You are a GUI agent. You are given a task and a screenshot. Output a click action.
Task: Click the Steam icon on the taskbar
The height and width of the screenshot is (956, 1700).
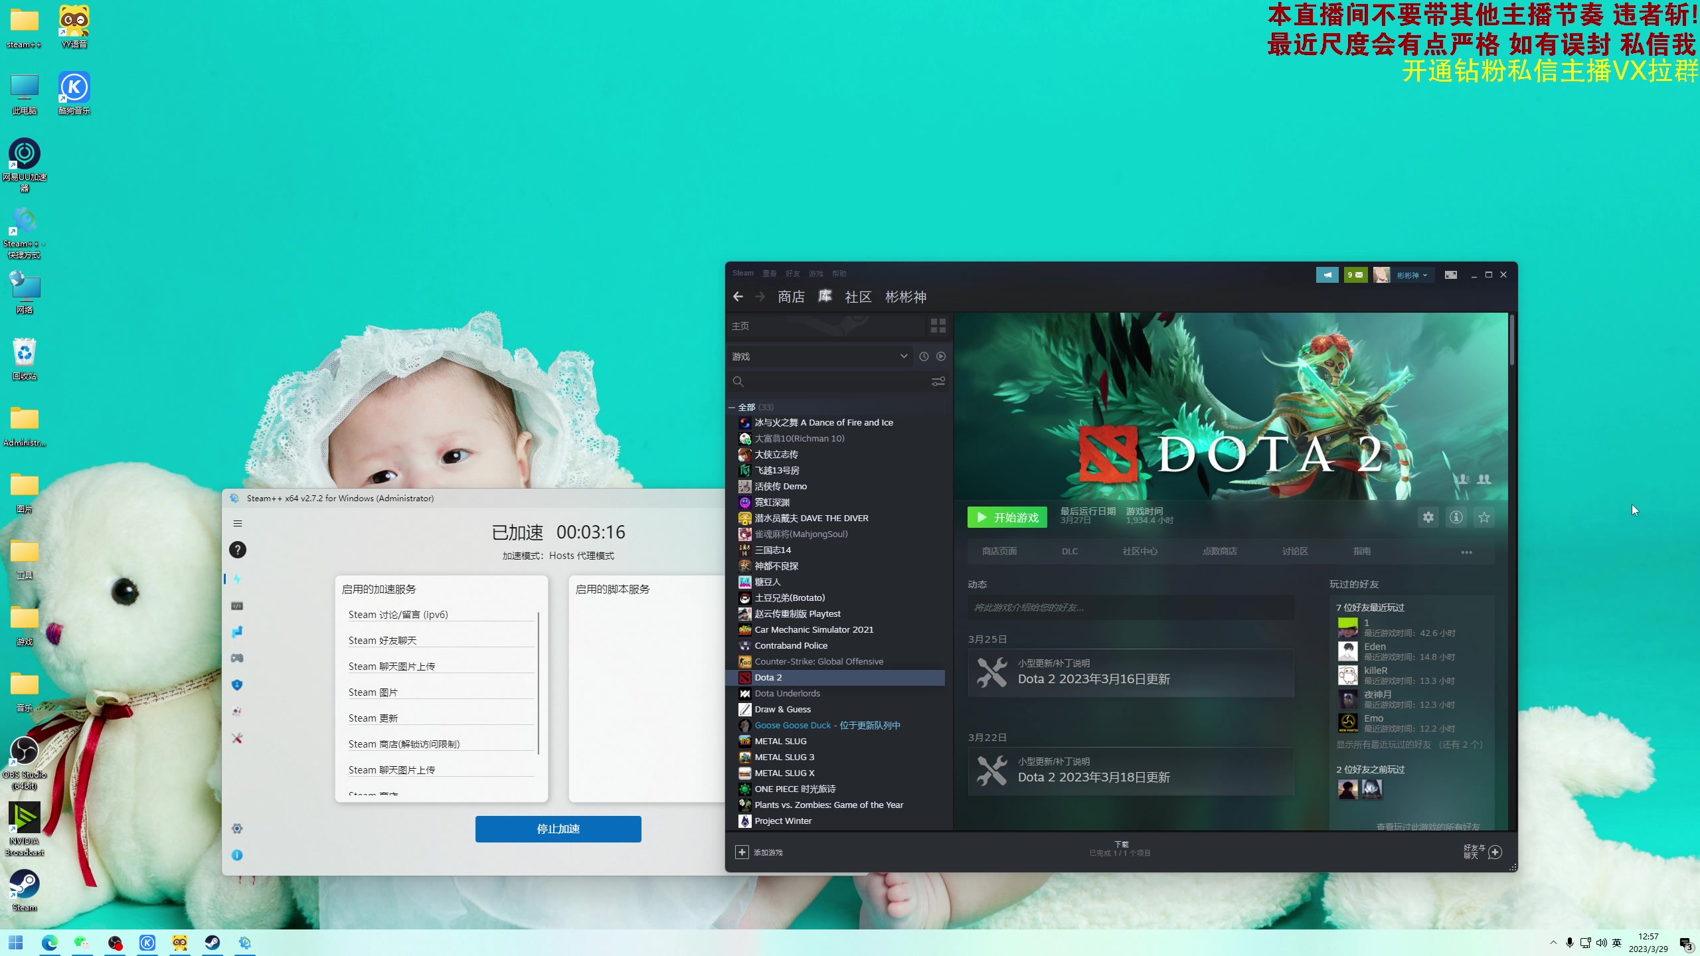[212, 943]
